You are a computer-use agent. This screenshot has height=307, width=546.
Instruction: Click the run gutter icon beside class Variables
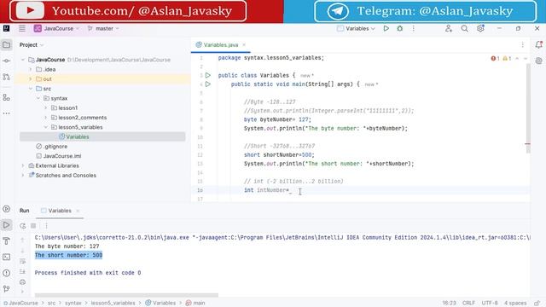tap(208, 75)
